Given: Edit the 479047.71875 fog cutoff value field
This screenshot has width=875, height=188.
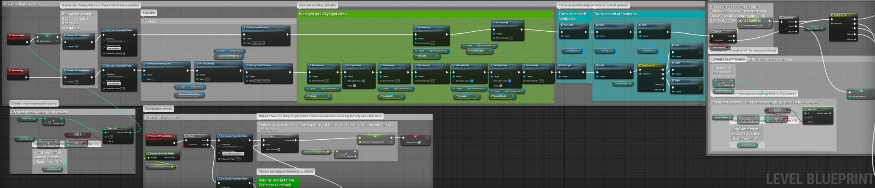Looking at the screenshot, I should (262, 81).
